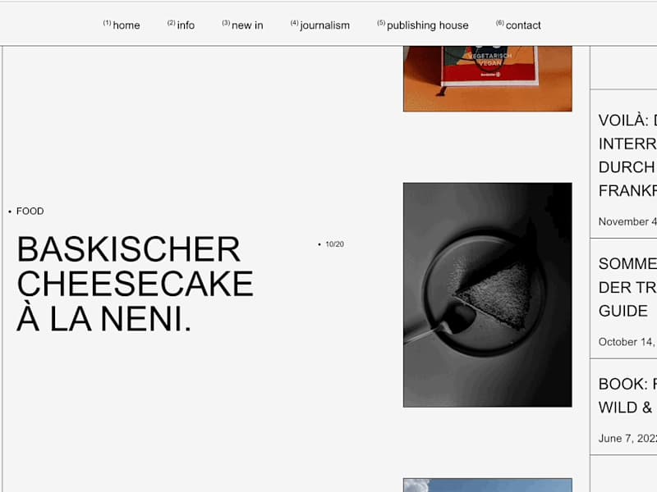
Task: Open the publishing house page
Action: pyautogui.click(x=423, y=25)
